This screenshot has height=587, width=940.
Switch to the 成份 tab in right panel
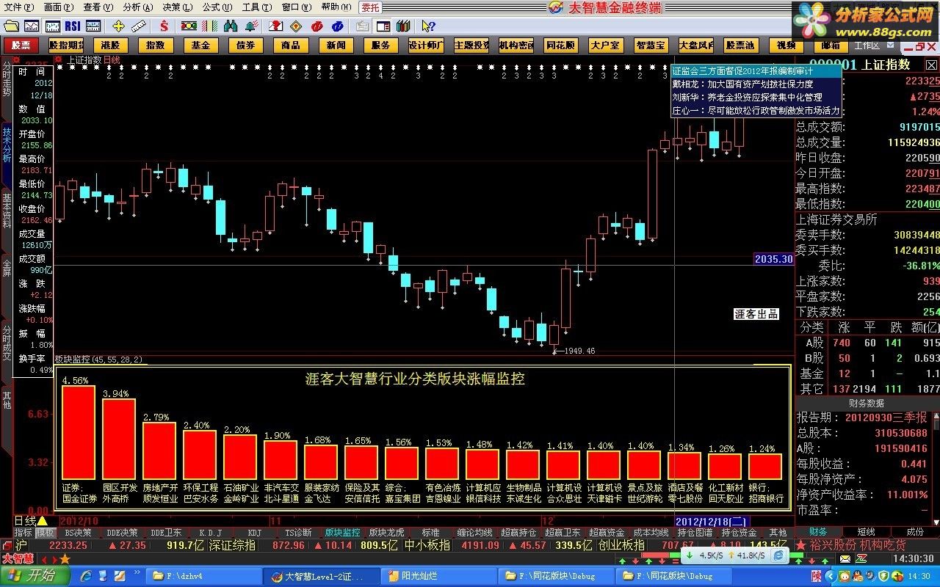click(915, 531)
